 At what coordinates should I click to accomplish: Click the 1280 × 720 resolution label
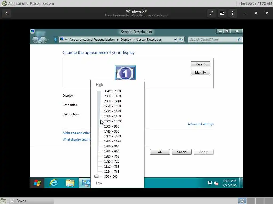pos(112,161)
